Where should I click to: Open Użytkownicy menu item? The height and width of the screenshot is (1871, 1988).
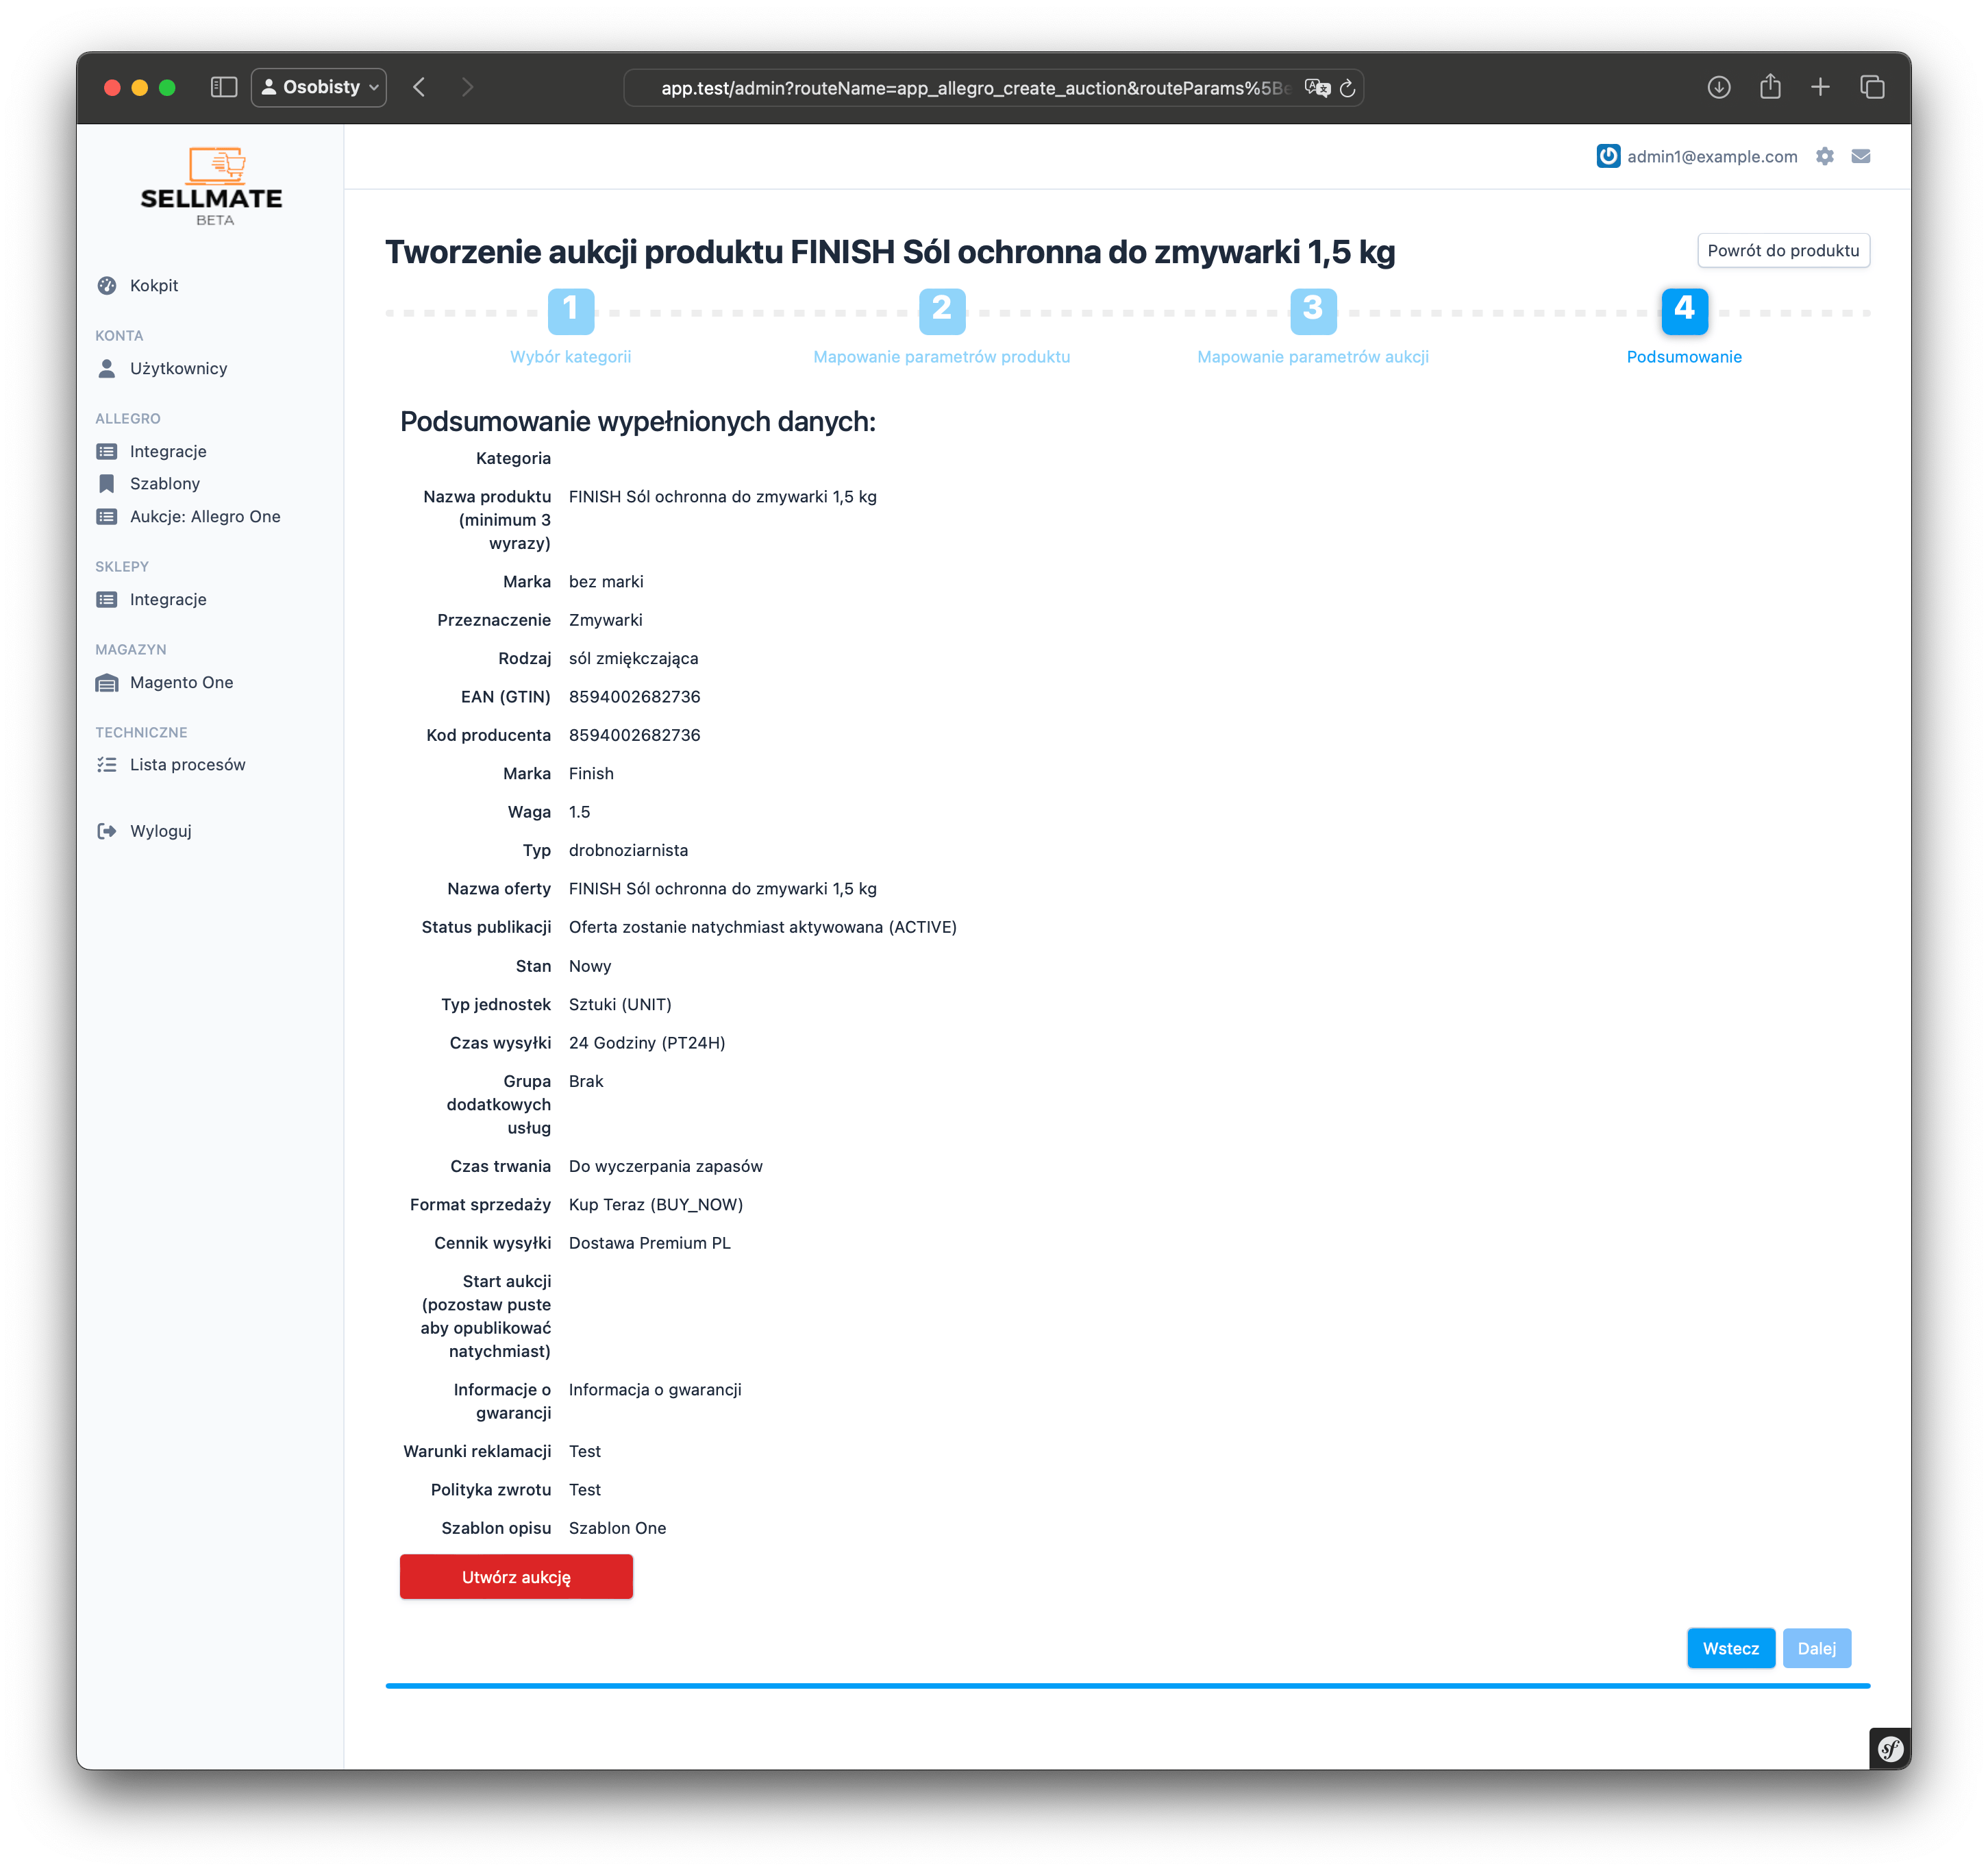click(179, 368)
